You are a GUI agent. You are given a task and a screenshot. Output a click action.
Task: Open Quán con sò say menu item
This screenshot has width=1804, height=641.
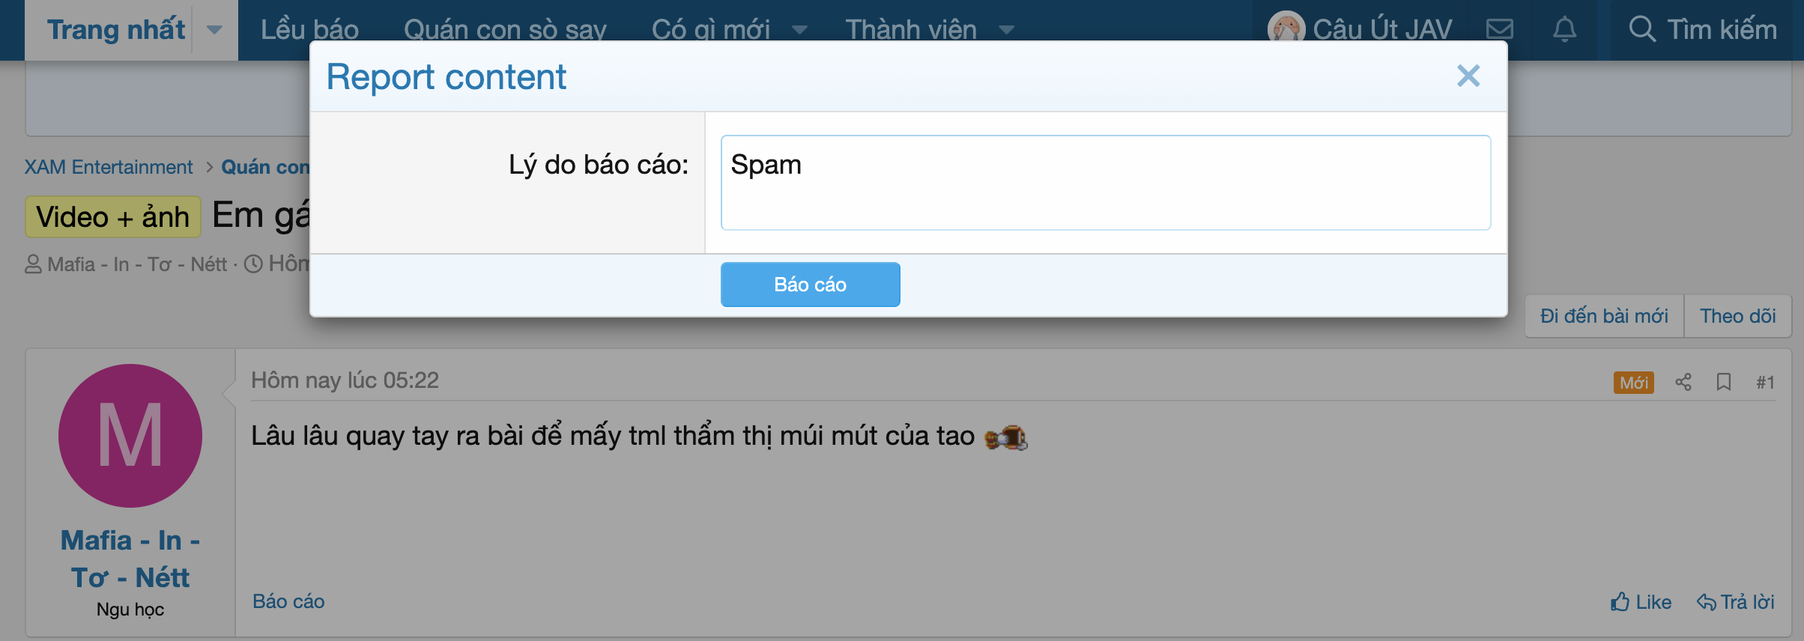[x=505, y=29]
